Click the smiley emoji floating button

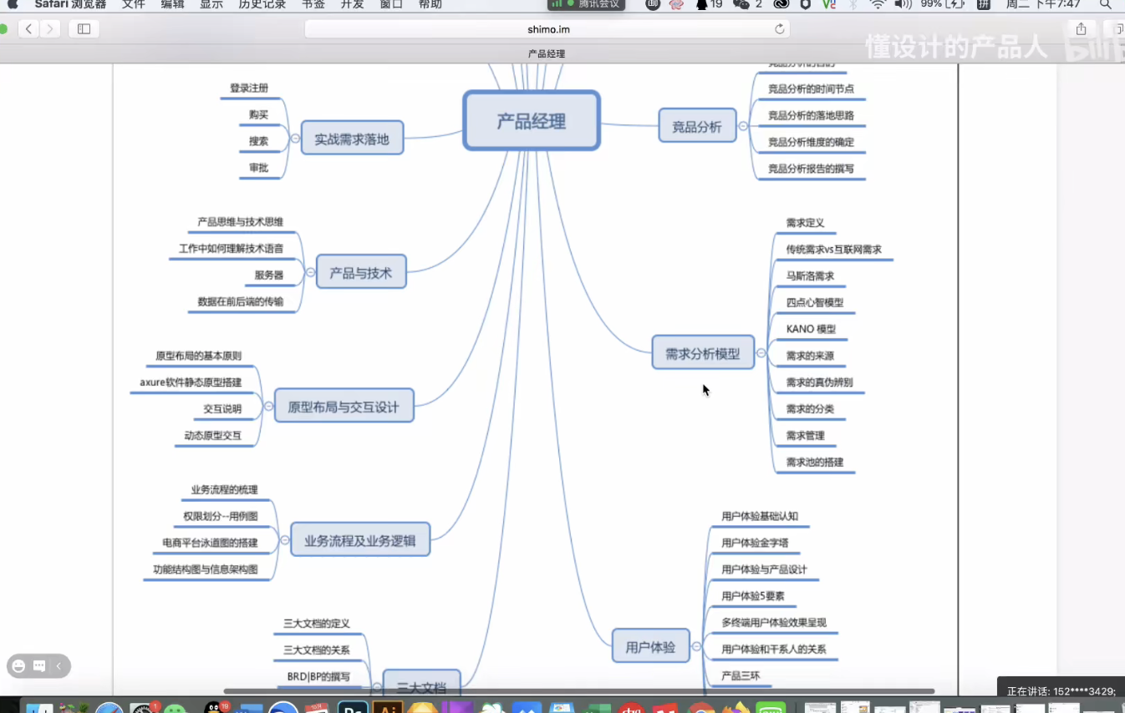click(x=19, y=666)
